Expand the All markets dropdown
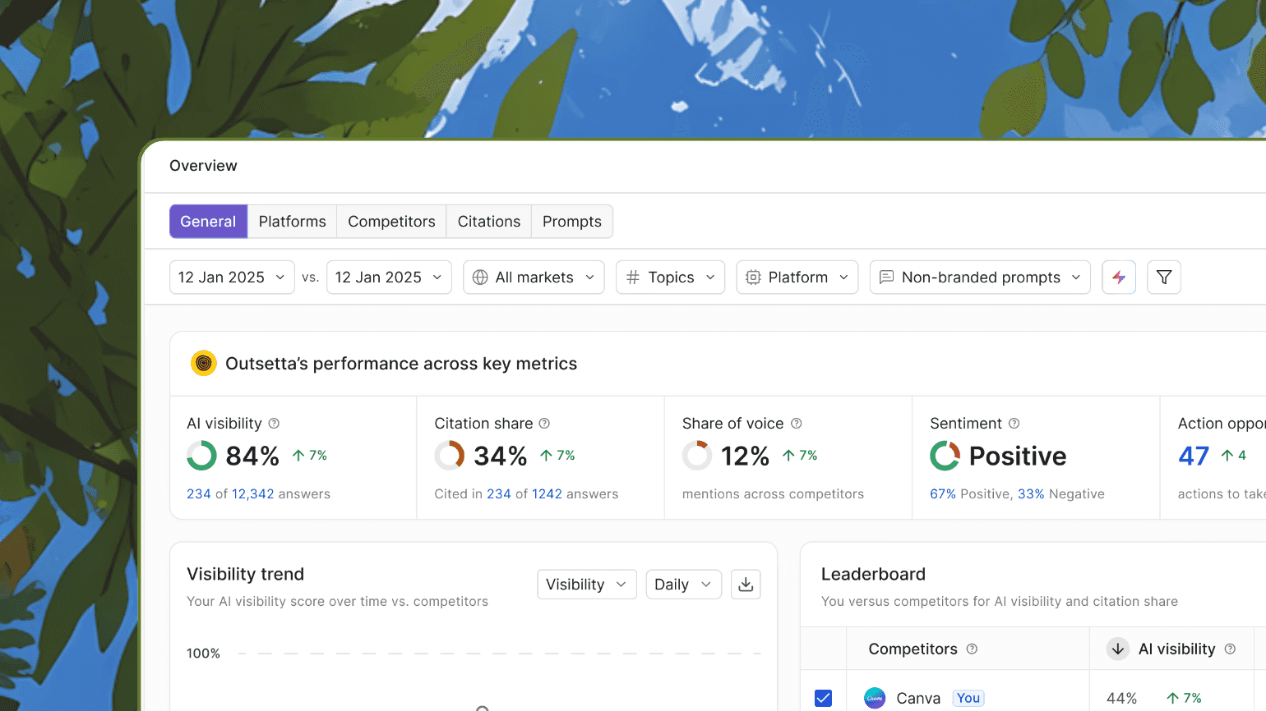 coord(534,278)
